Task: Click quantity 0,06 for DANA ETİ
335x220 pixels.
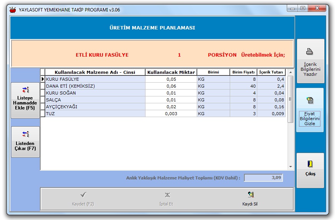Action: click(x=171, y=86)
